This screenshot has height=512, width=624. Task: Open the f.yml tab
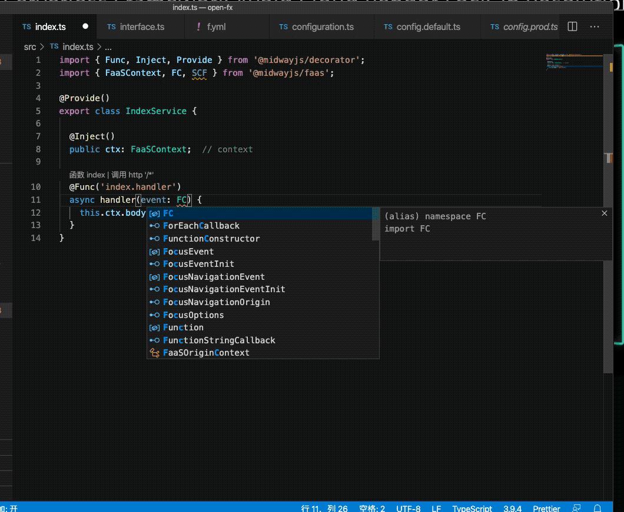215,27
